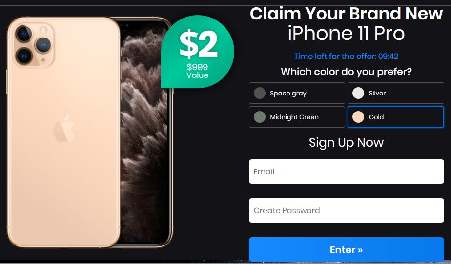Select the Space gray option label
The height and width of the screenshot is (264, 451).
(288, 94)
